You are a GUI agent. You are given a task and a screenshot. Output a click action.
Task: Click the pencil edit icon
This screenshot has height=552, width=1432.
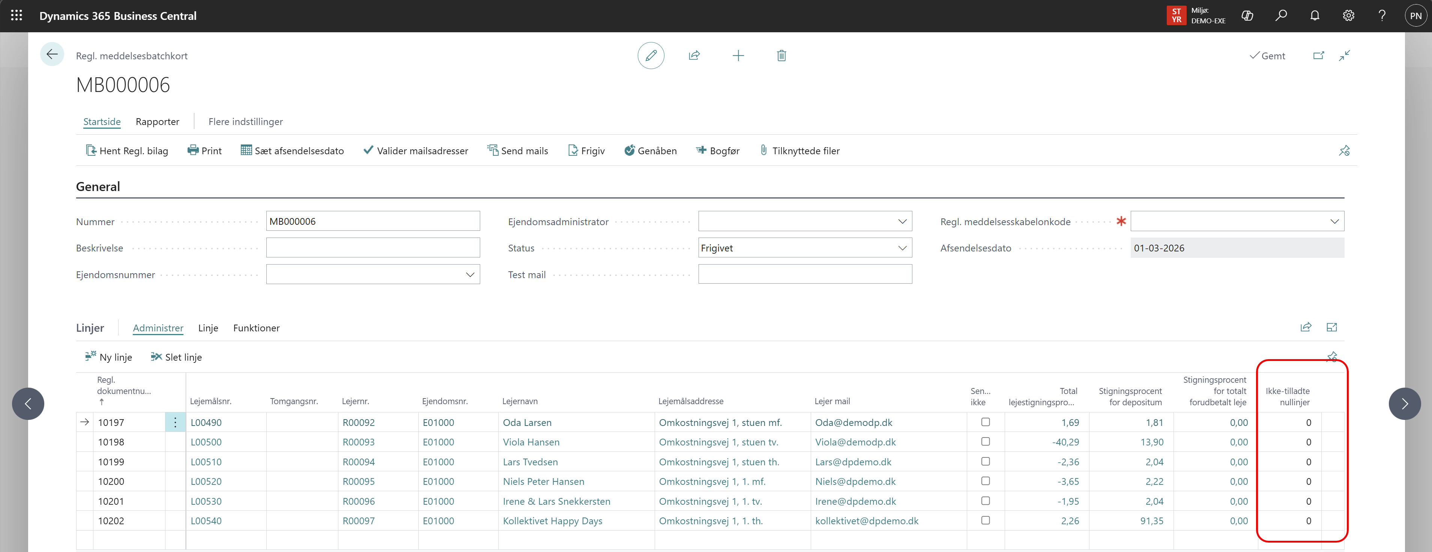651,56
